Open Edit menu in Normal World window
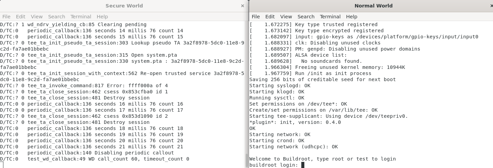The width and height of the screenshot is (493, 168). click(x=270, y=17)
